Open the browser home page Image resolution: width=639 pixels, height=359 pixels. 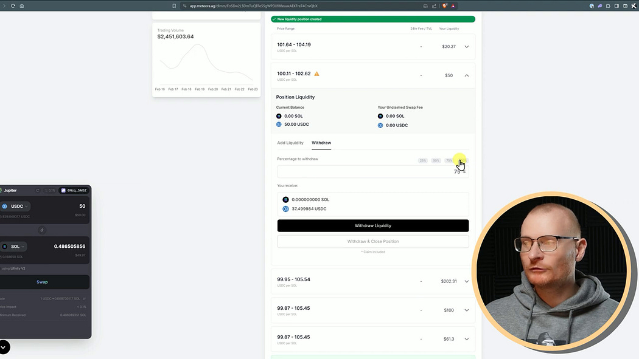coord(22,5)
